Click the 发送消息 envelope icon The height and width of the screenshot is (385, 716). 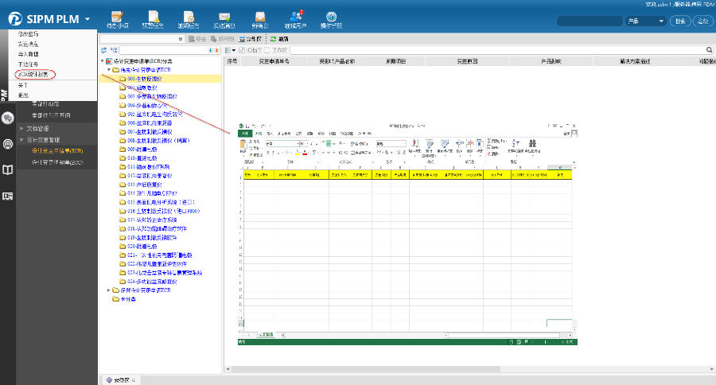click(x=224, y=17)
